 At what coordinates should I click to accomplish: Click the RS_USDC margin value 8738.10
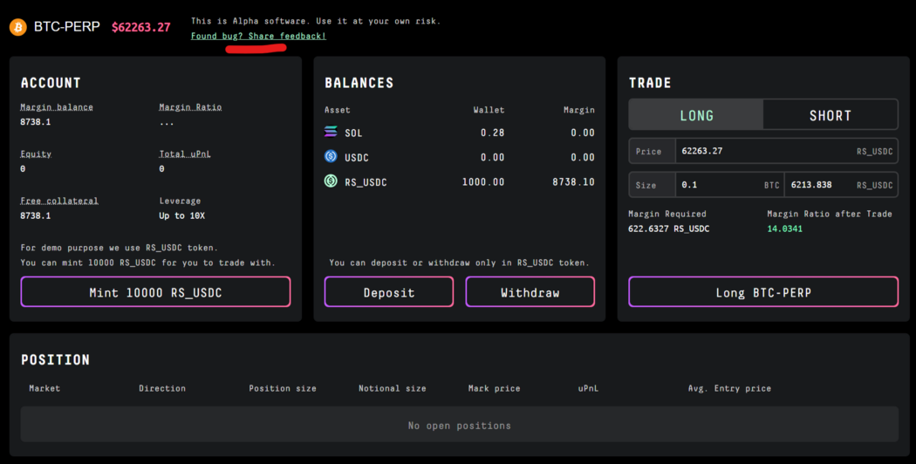(x=574, y=181)
